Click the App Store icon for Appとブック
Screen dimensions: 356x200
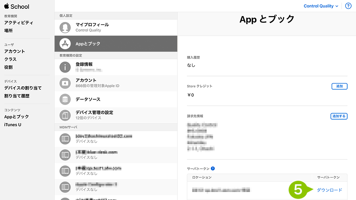(x=65, y=44)
